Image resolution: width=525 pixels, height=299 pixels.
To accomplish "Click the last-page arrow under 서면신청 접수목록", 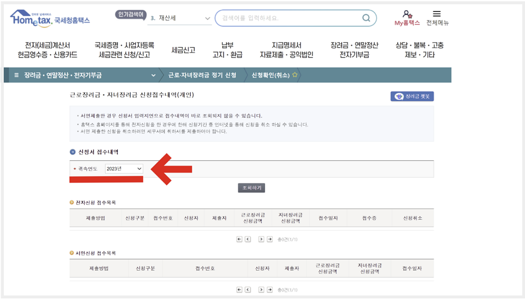I will coord(269,289).
